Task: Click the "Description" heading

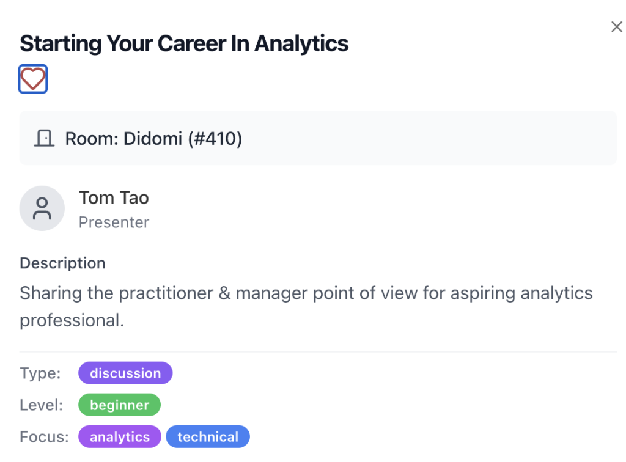Action: (62, 263)
